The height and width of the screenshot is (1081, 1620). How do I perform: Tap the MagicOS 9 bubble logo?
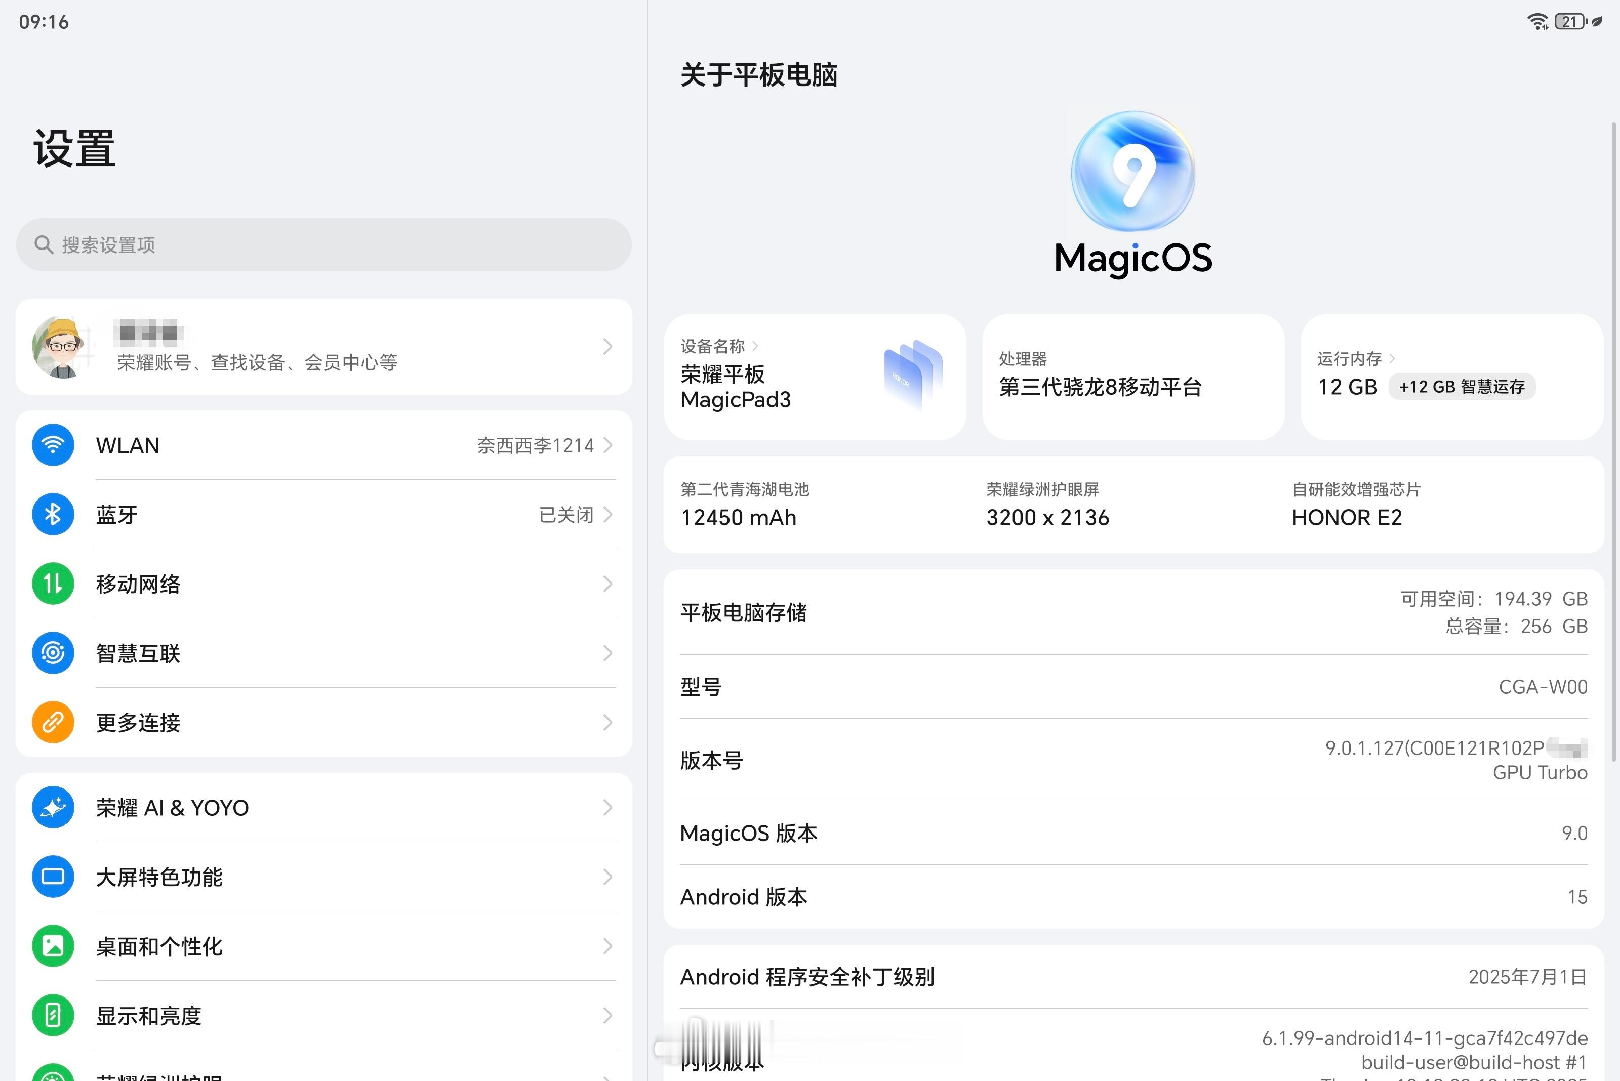[x=1133, y=171]
